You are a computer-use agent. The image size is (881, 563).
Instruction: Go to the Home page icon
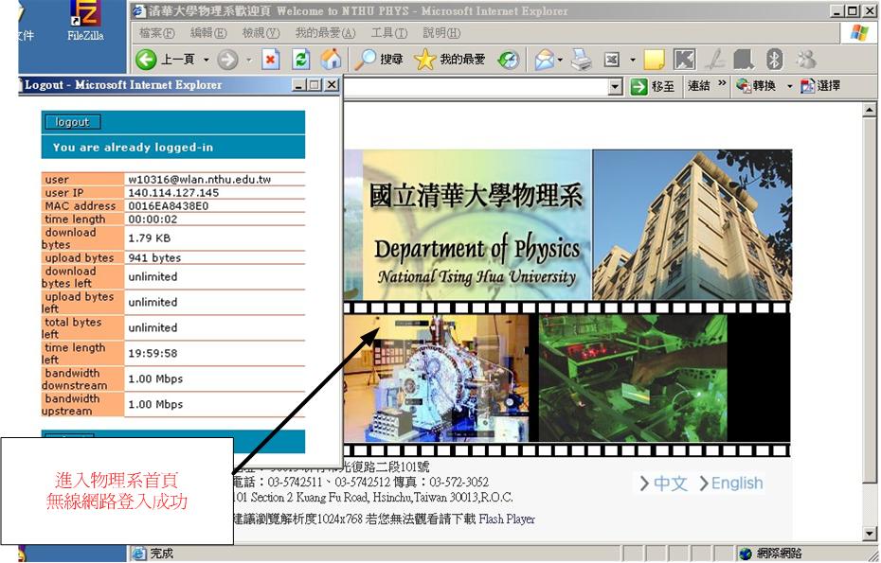pyautogui.click(x=331, y=60)
